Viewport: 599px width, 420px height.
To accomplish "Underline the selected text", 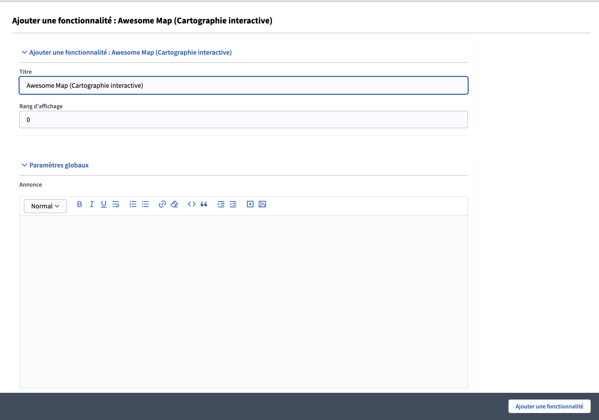I will point(104,204).
